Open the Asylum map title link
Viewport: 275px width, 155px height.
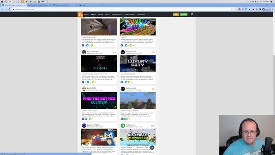89,37
